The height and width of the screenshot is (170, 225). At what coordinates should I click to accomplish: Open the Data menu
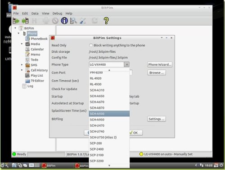point(35,14)
